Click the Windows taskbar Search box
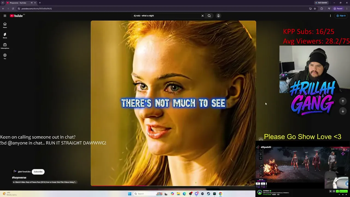This screenshot has height=197, width=350. (148, 194)
